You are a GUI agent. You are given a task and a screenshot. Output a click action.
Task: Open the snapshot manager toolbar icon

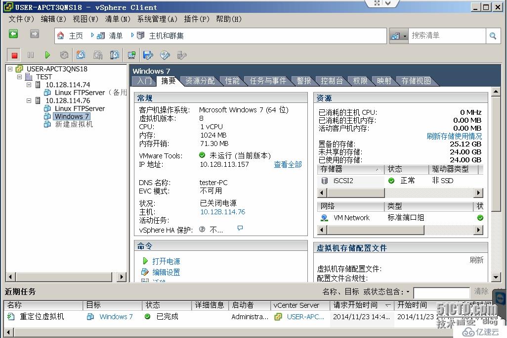click(115, 55)
